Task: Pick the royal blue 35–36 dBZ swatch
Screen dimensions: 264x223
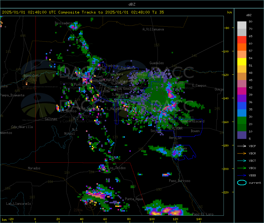Action: [x=242, y=105]
